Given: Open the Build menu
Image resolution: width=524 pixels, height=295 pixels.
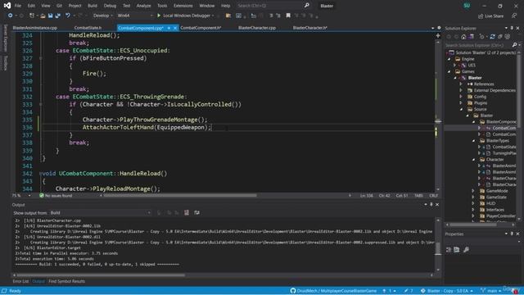Looking at the screenshot, I should pyautogui.click(x=93, y=6).
